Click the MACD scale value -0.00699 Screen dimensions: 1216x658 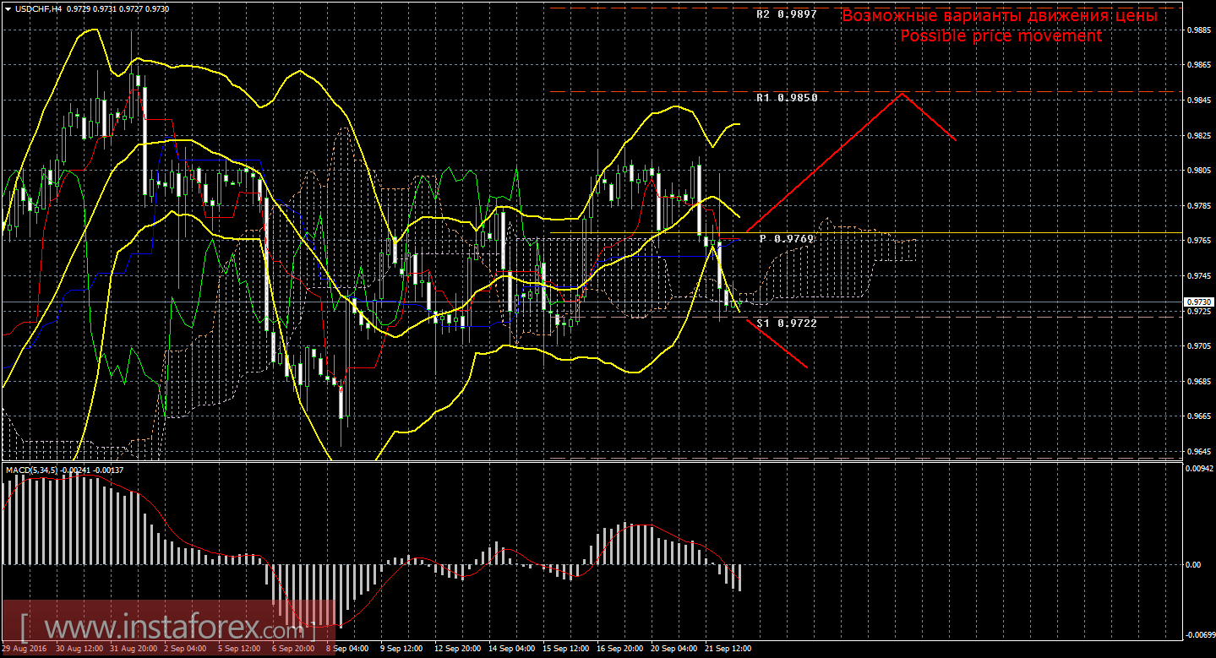(1200, 634)
